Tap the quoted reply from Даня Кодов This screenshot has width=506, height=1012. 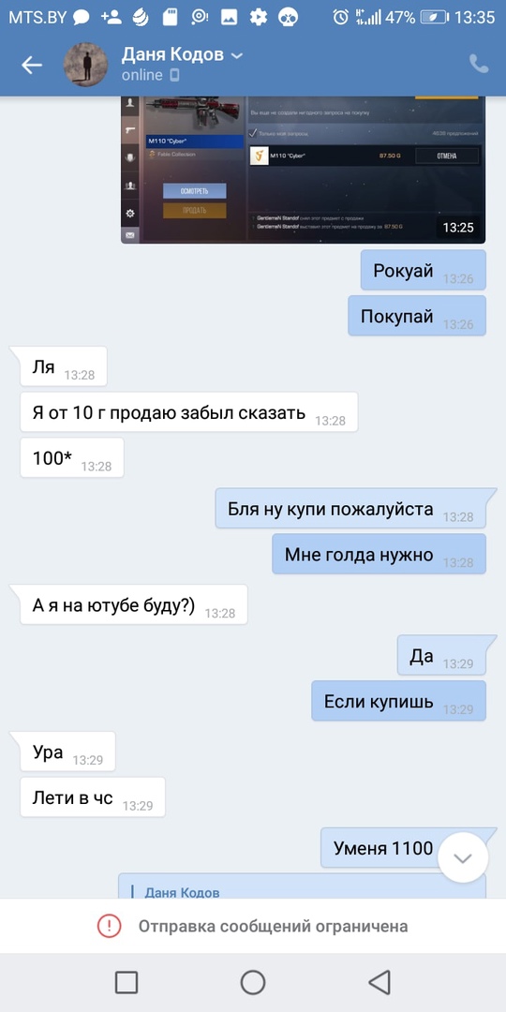pyautogui.click(x=302, y=886)
